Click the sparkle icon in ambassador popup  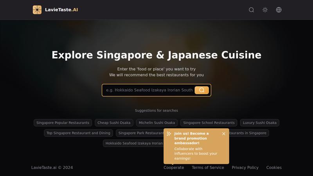click(169, 134)
